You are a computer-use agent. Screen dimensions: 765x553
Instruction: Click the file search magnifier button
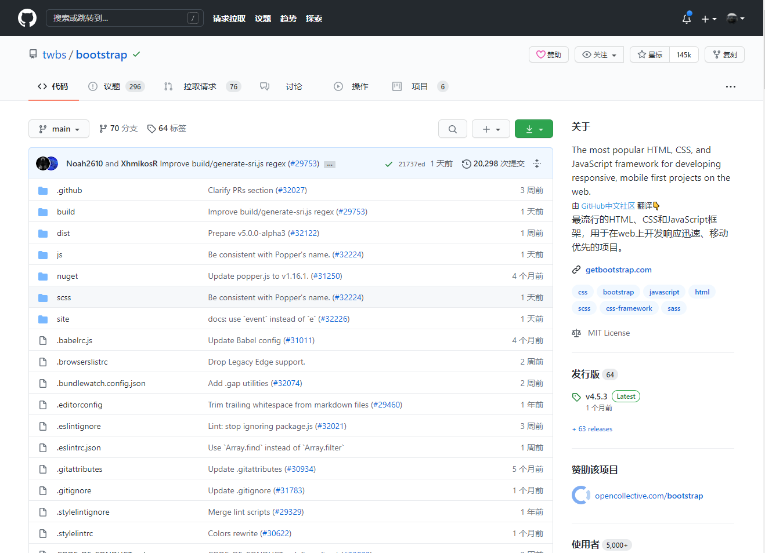click(x=453, y=129)
